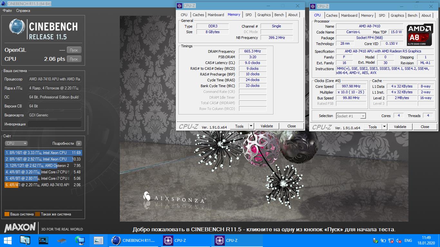440x247 pixels.
Task: Click the muted volume tray icon
Action: [398, 241]
